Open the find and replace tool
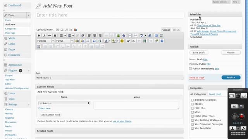The height and width of the screenshot is (139, 248). (x=150, y=36)
